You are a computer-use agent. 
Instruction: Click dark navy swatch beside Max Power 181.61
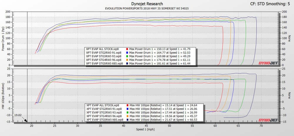tap(127, 64)
